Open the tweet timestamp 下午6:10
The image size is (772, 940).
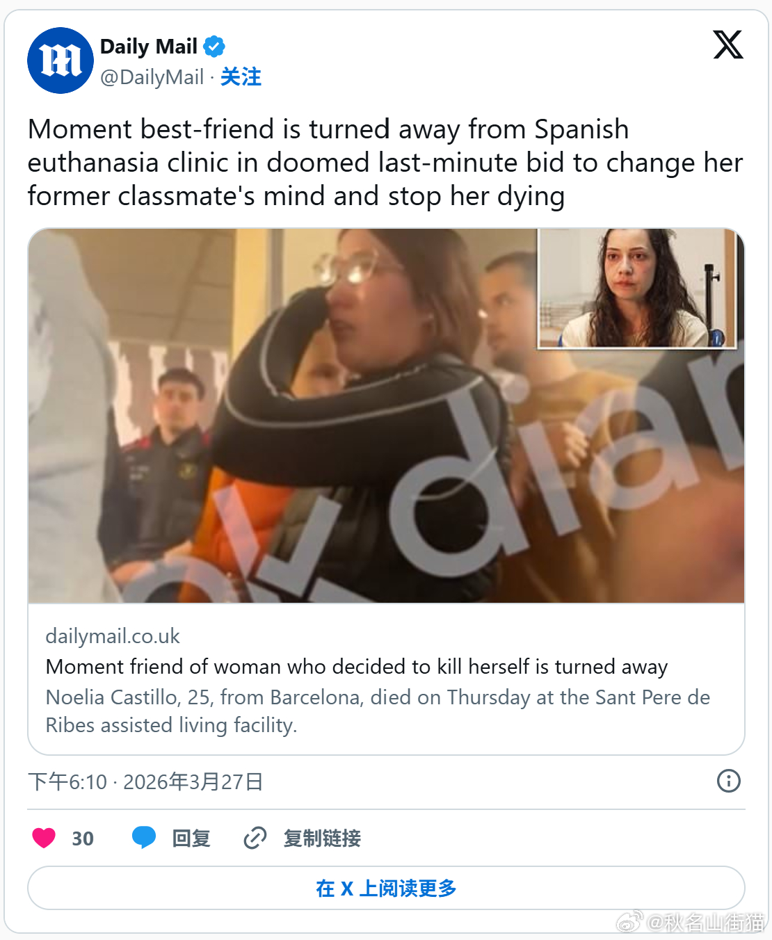click(x=68, y=781)
